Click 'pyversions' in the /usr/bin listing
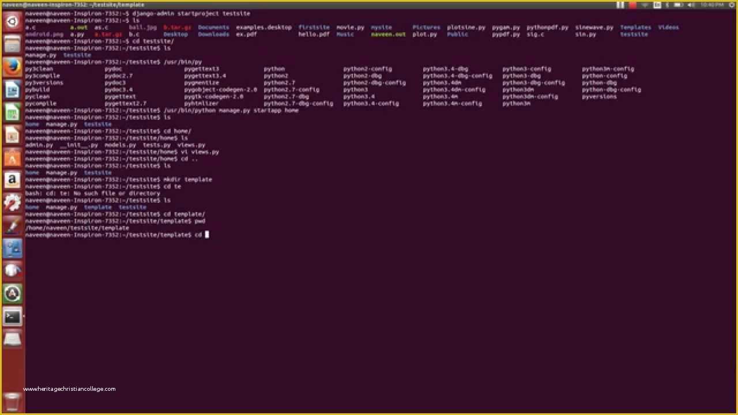 pos(599,96)
